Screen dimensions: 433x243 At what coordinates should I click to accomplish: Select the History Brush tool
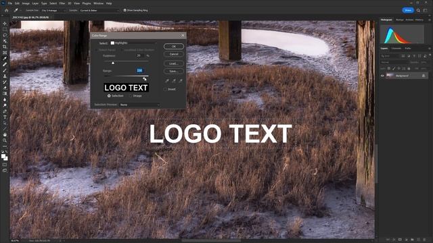click(5, 82)
